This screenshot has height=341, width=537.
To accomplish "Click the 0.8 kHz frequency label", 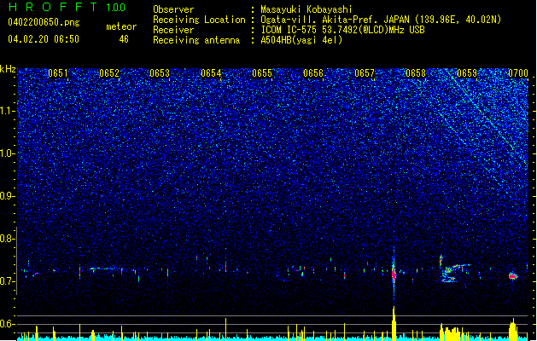I will tap(8, 239).
